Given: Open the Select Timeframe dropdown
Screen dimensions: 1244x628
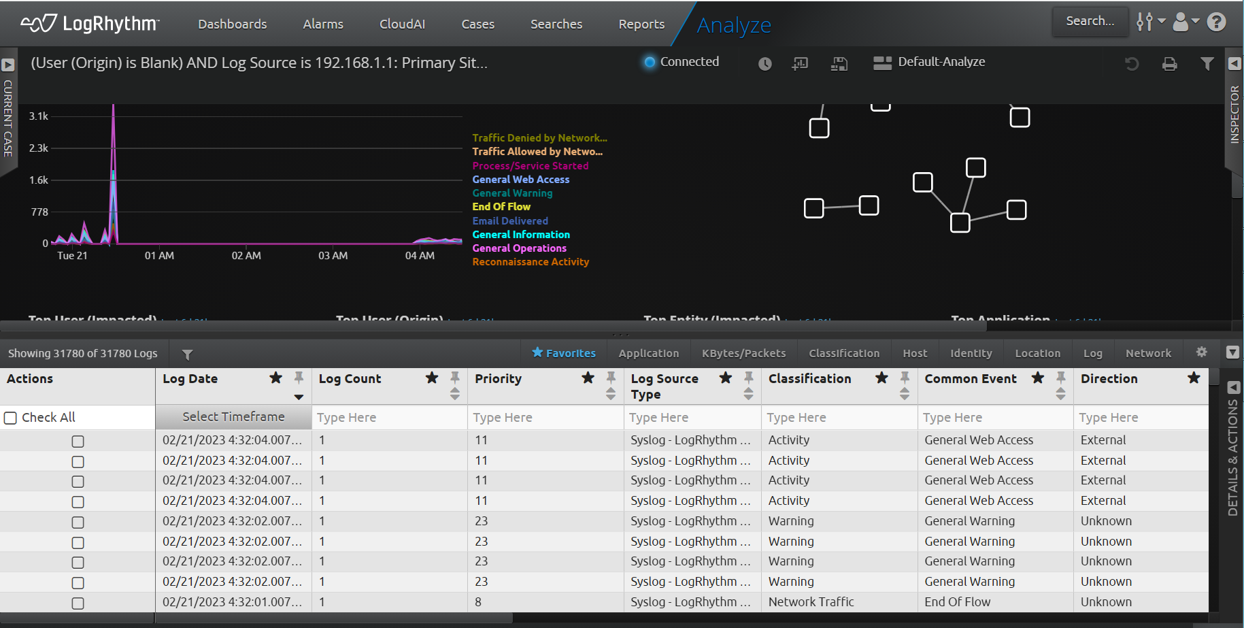Looking at the screenshot, I should 233,416.
